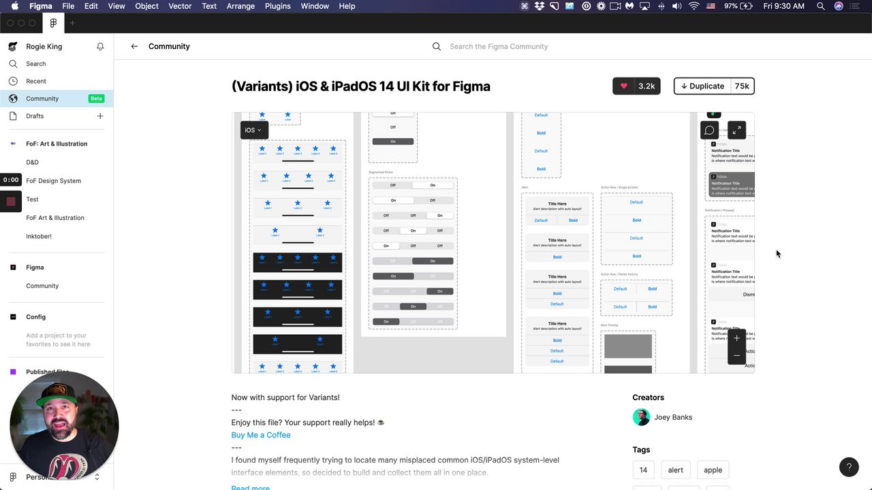
Task: Expand description with Read more
Action: point(251,487)
